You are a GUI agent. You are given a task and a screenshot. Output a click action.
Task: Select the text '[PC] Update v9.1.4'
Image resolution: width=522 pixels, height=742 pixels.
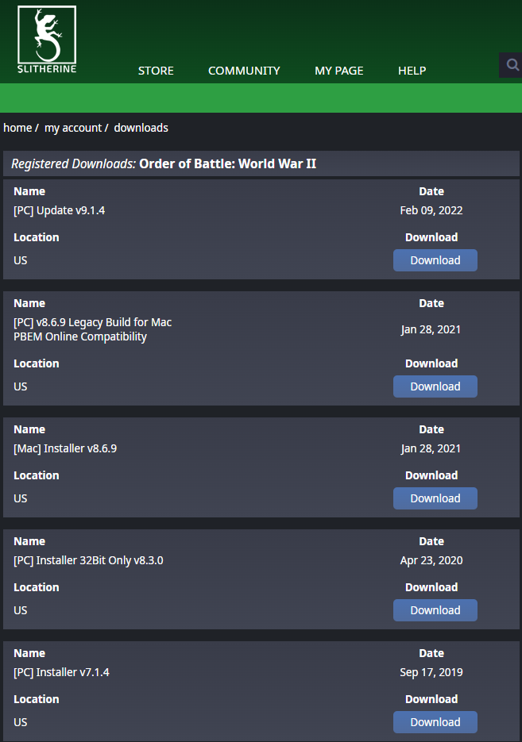tap(60, 210)
